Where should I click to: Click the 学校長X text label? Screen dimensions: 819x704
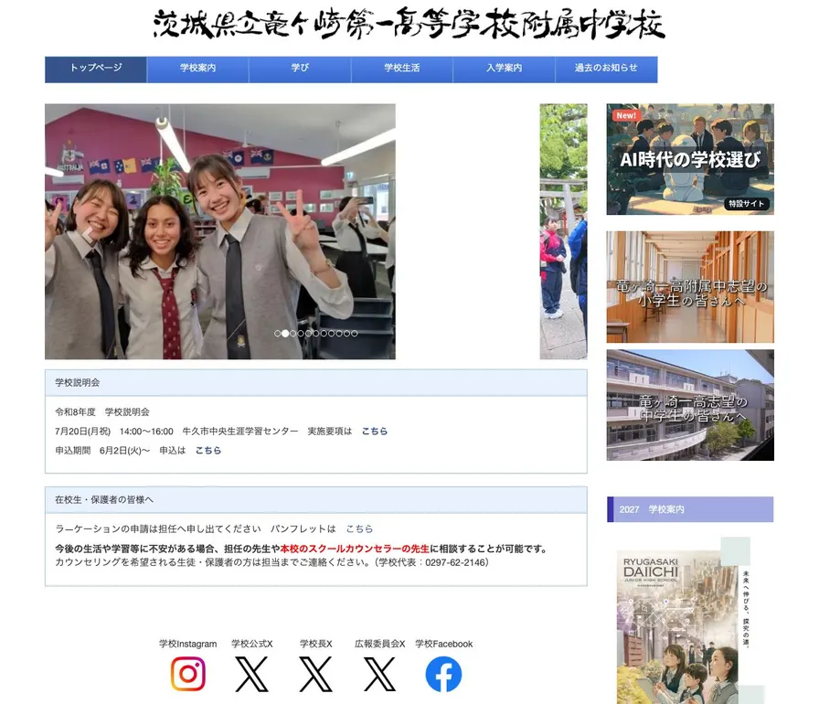(x=316, y=644)
